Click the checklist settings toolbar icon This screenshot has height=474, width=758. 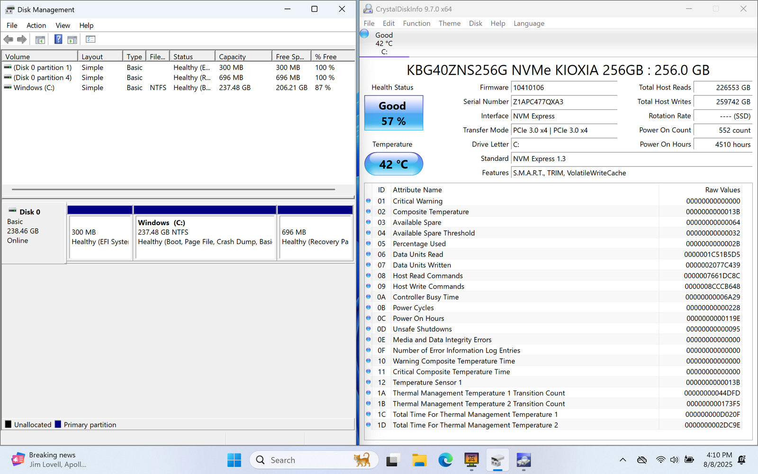click(x=90, y=39)
